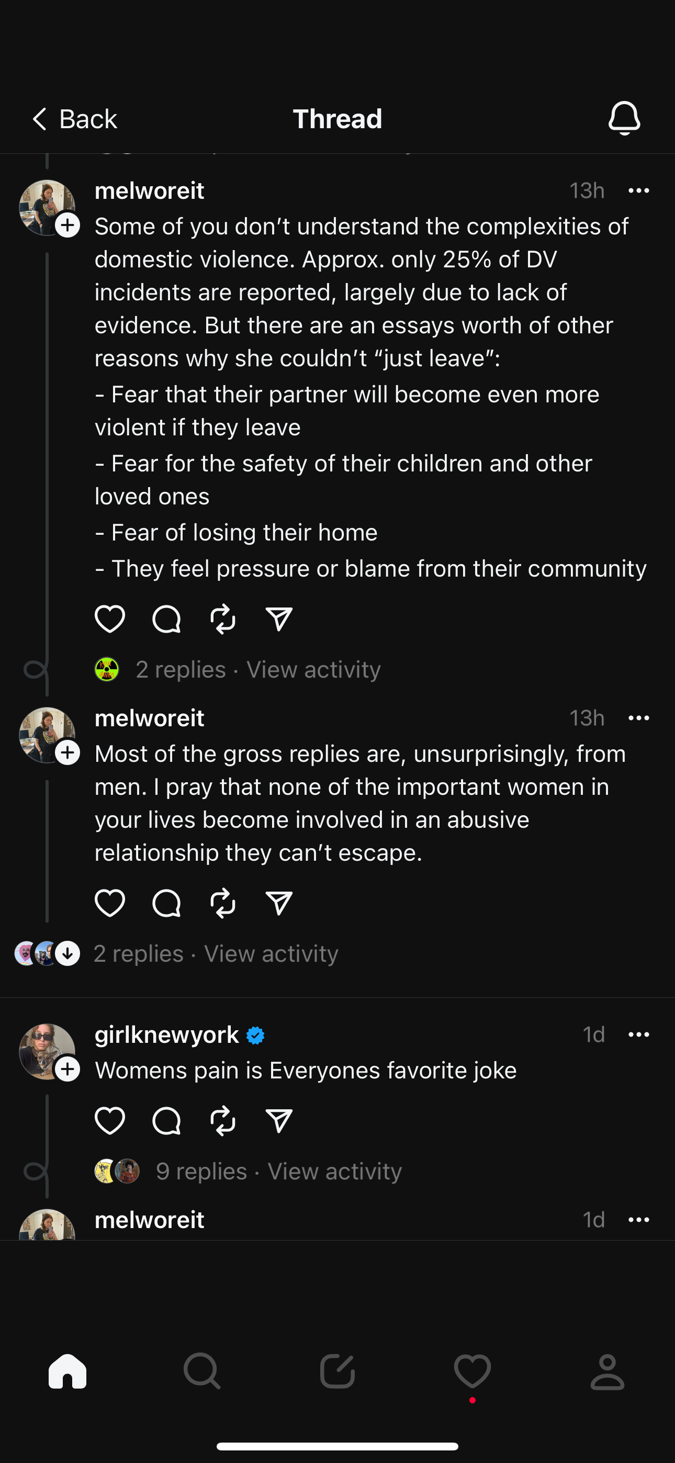Expand replies with the down arrow avatar
The width and height of the screenshot is (675, 1463).
(x=67, y=953)
